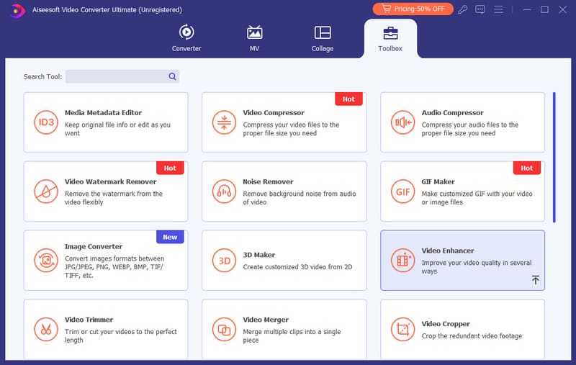Click the Video Cropper icon
Image resolution: width=576 pixels, height=365 pixels.
tap(402, 330)
